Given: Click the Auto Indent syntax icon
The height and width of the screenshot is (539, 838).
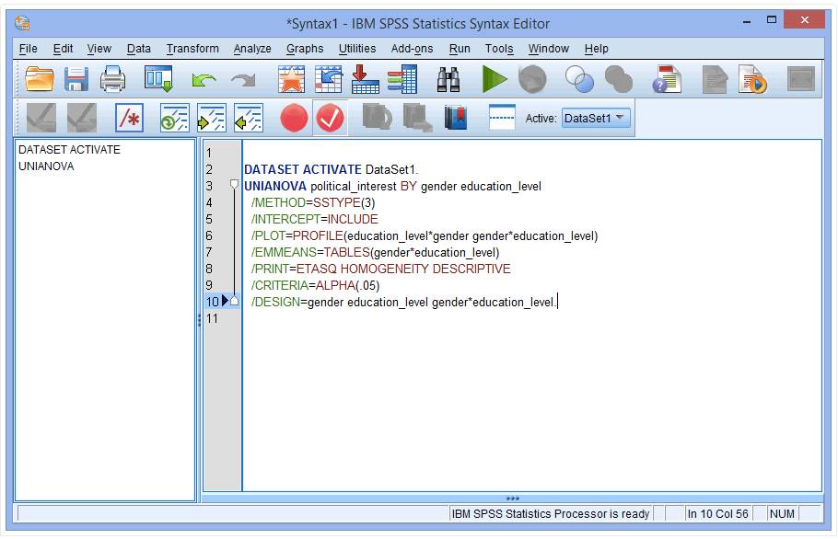Looking at the screenshot, I should point(174,118).
